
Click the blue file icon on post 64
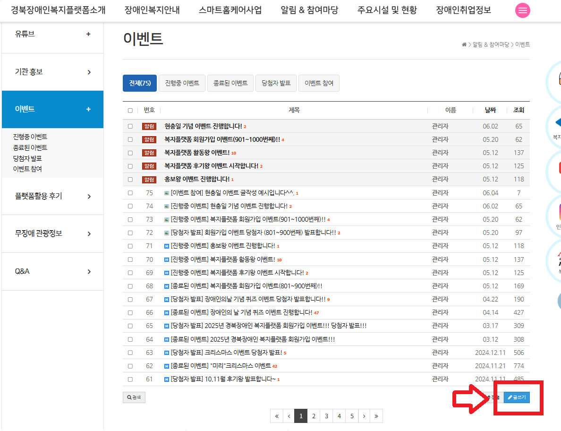coord(166,339)
